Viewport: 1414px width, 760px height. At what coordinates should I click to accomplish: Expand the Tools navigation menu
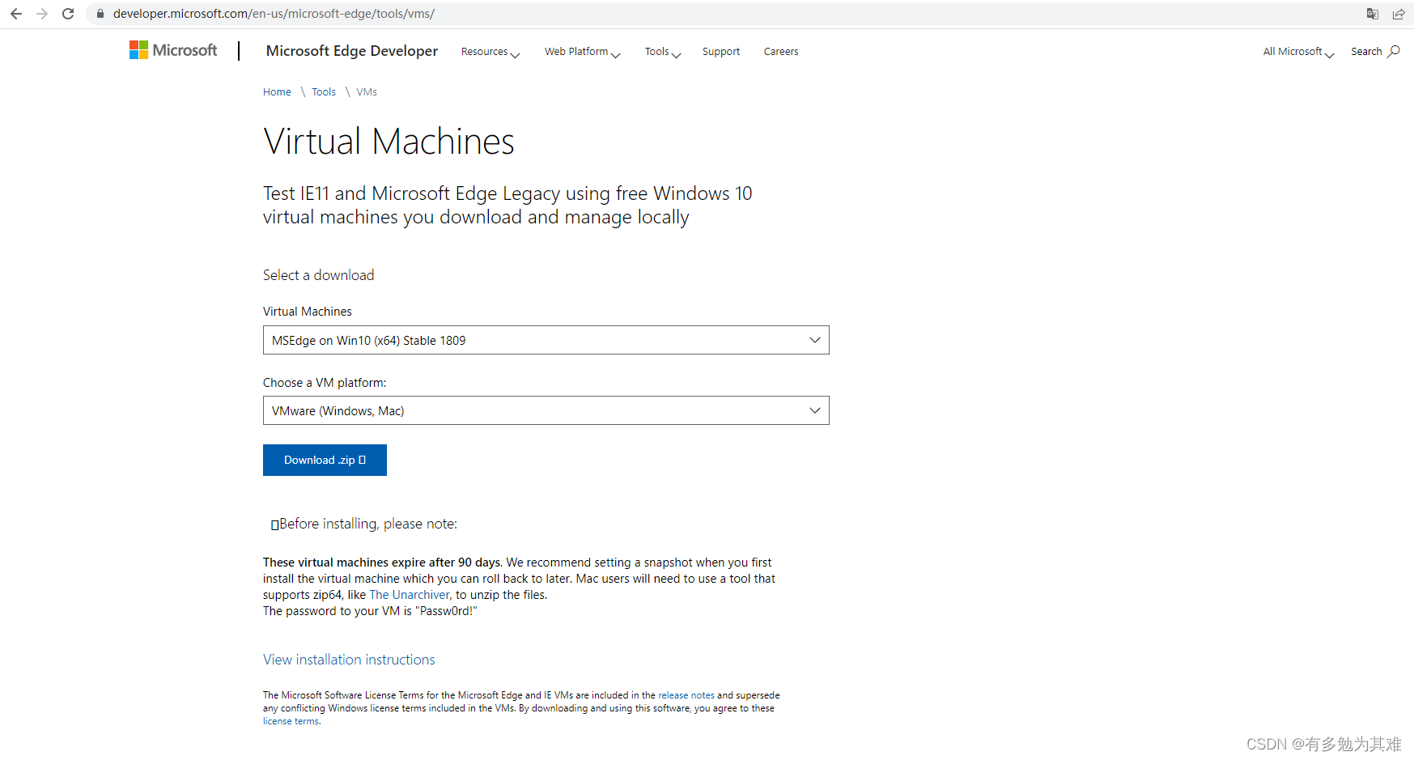[x=663, y=52]
